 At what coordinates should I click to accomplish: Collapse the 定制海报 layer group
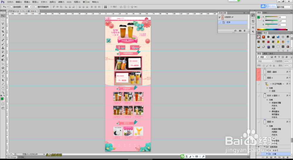point(265,147)
